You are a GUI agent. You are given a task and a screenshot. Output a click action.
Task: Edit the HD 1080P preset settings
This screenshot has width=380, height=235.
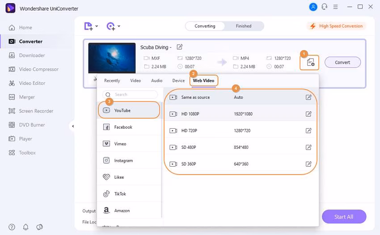point(308,114)
